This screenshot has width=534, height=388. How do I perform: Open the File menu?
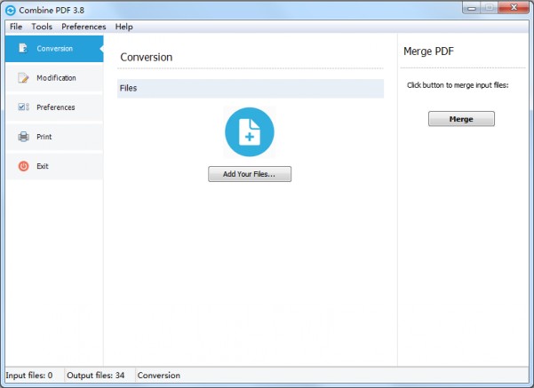point(16,27)
